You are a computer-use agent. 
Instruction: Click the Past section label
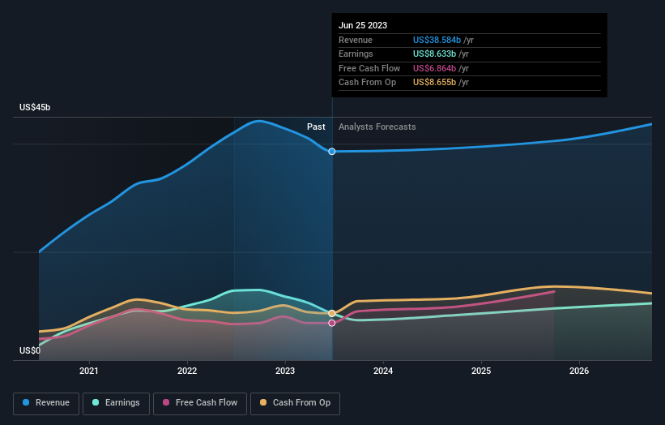pyautogui.click(x=316, y=127)
